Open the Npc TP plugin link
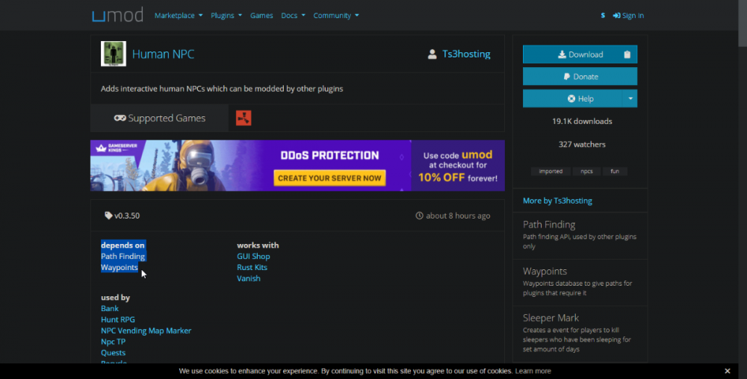Viewport: 747px width, 379px height. tap(113, 342)
